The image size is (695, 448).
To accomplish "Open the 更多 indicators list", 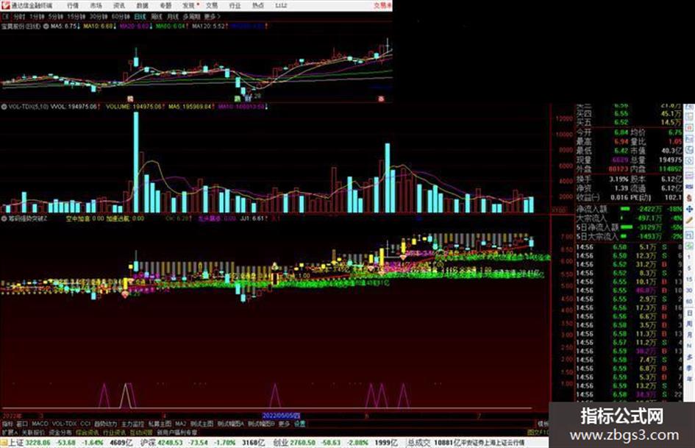I will coord(284,424).
